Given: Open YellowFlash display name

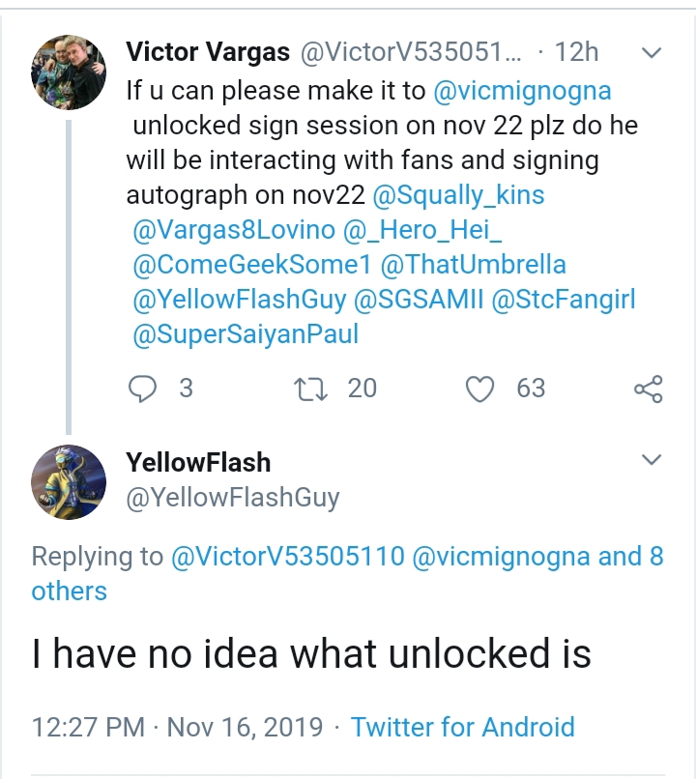Looking at the screenshot, I should (198, 463).
